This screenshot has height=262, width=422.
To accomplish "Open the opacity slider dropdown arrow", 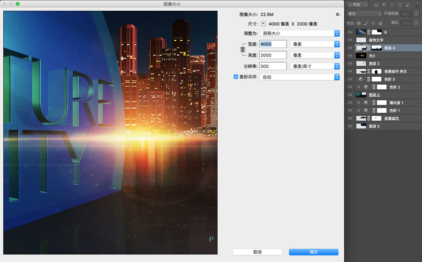I will click(416, 14).
